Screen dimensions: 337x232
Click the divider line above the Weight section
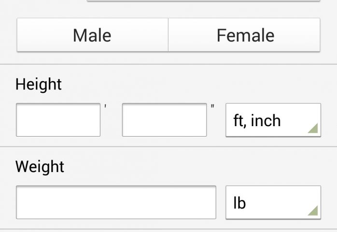tap(168, 146)
